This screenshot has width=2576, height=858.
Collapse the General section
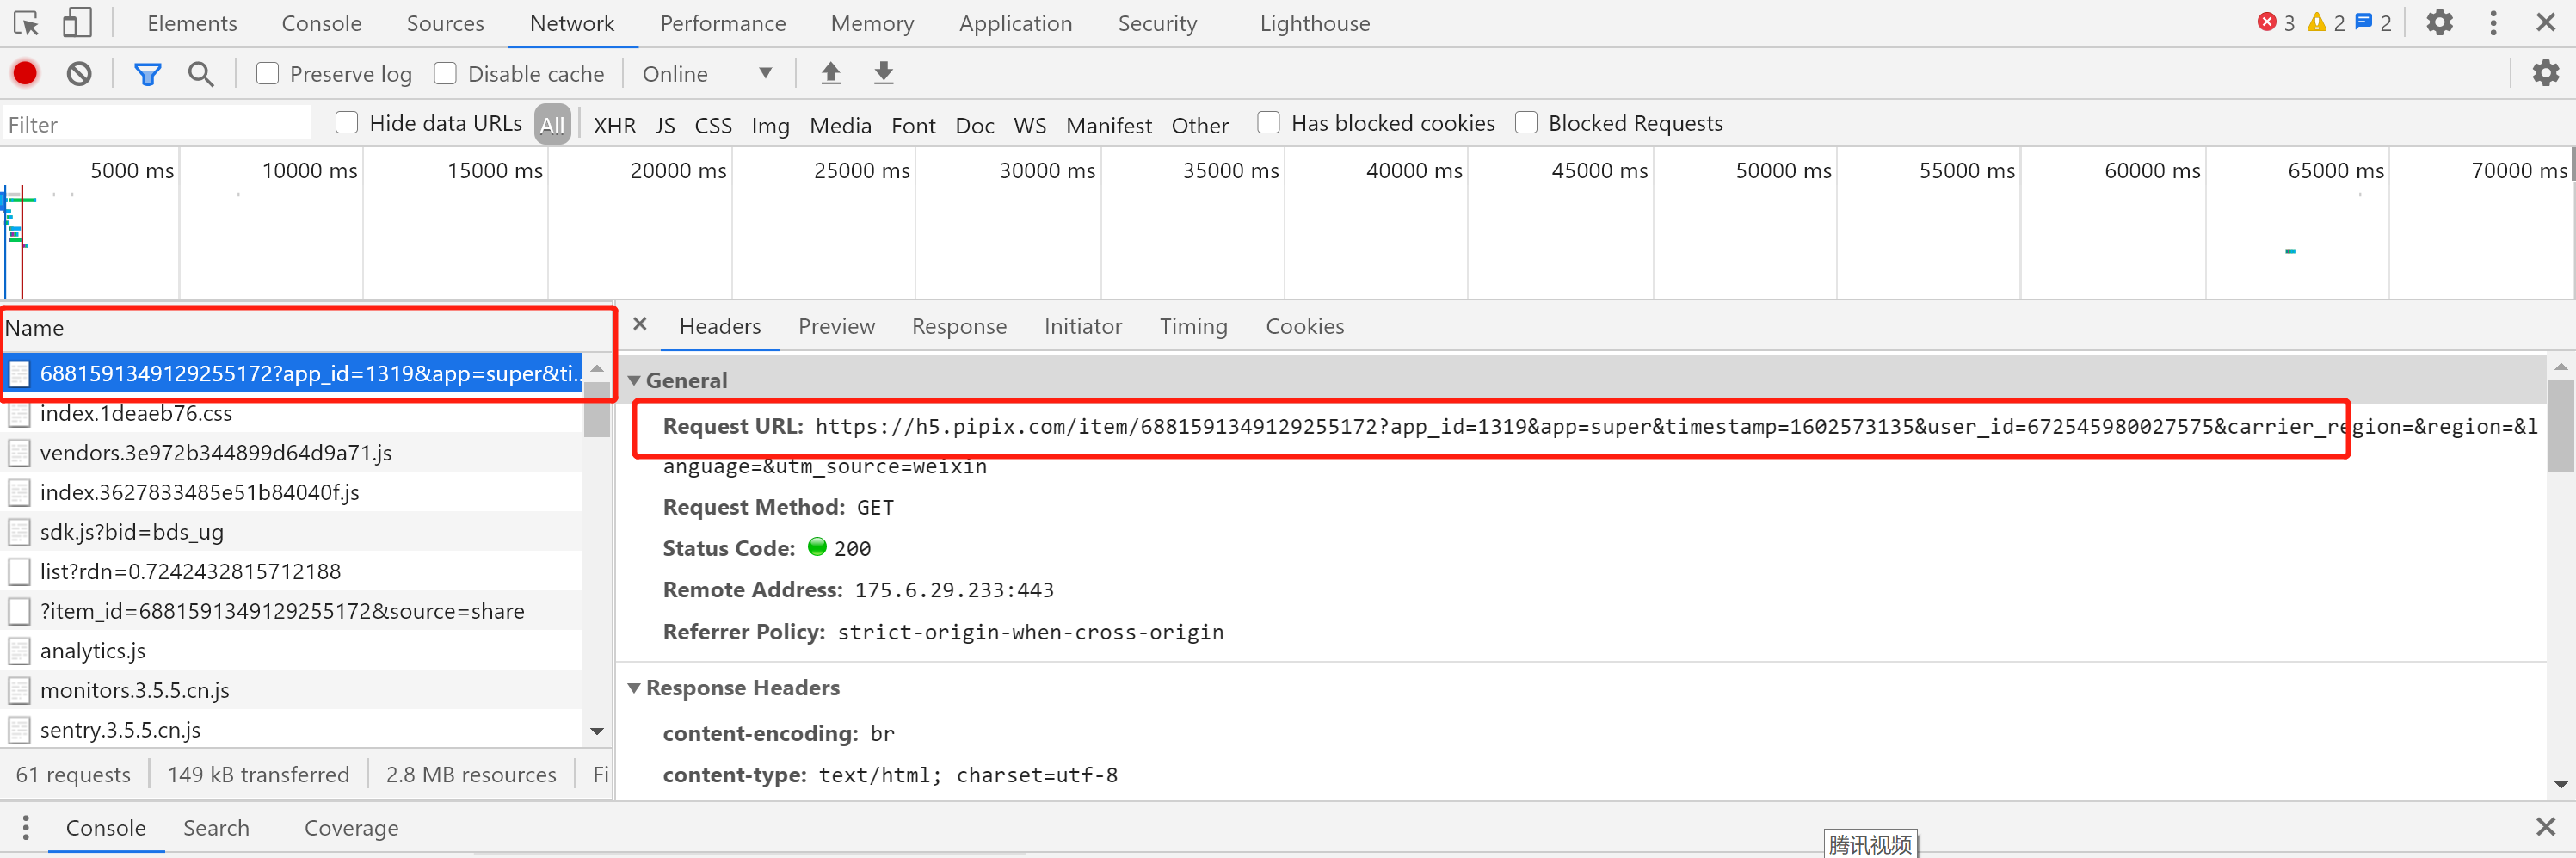coord(634,381)
